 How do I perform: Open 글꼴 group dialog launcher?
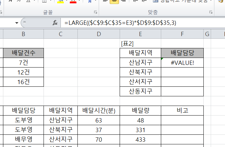click(x=96, y=13)
